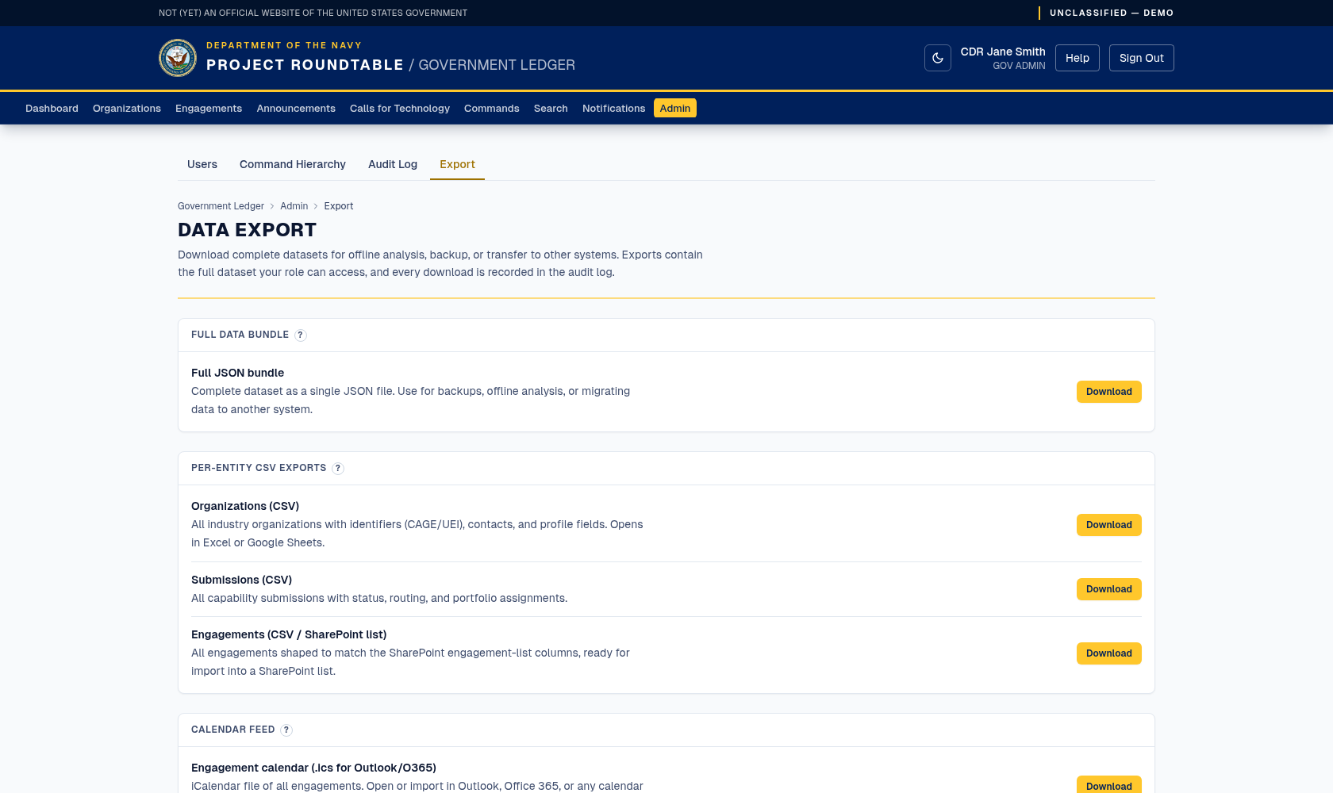
Task: Switch to the Audit Log tab
Action: click(x=393, y=164)
